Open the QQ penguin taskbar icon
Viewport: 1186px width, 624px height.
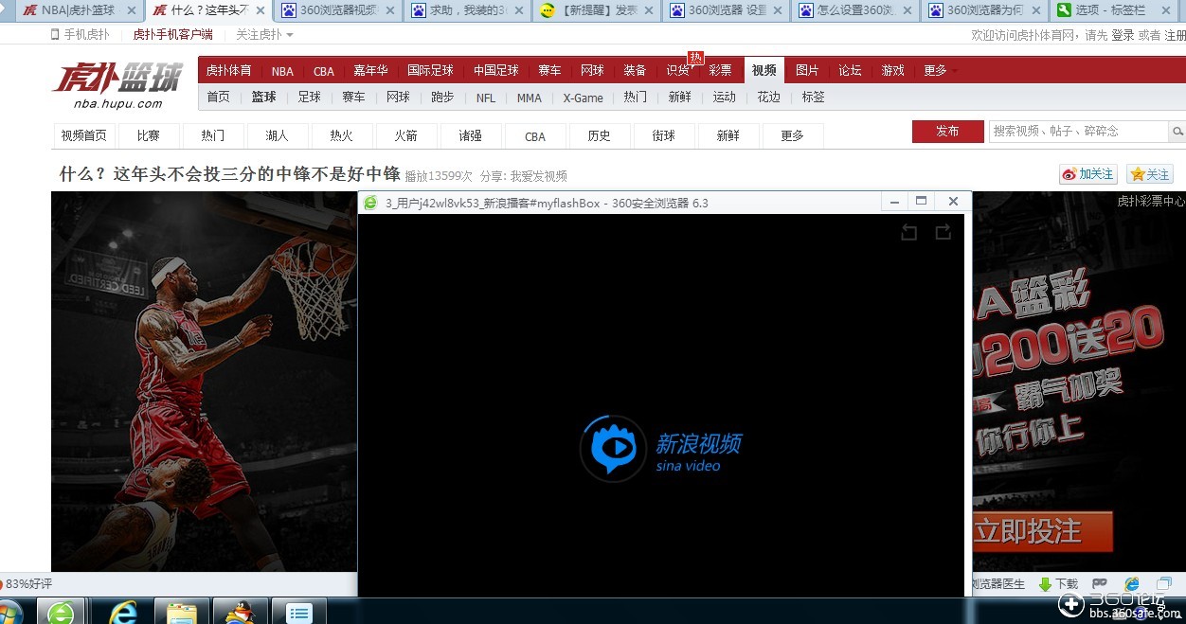[240, 614]
